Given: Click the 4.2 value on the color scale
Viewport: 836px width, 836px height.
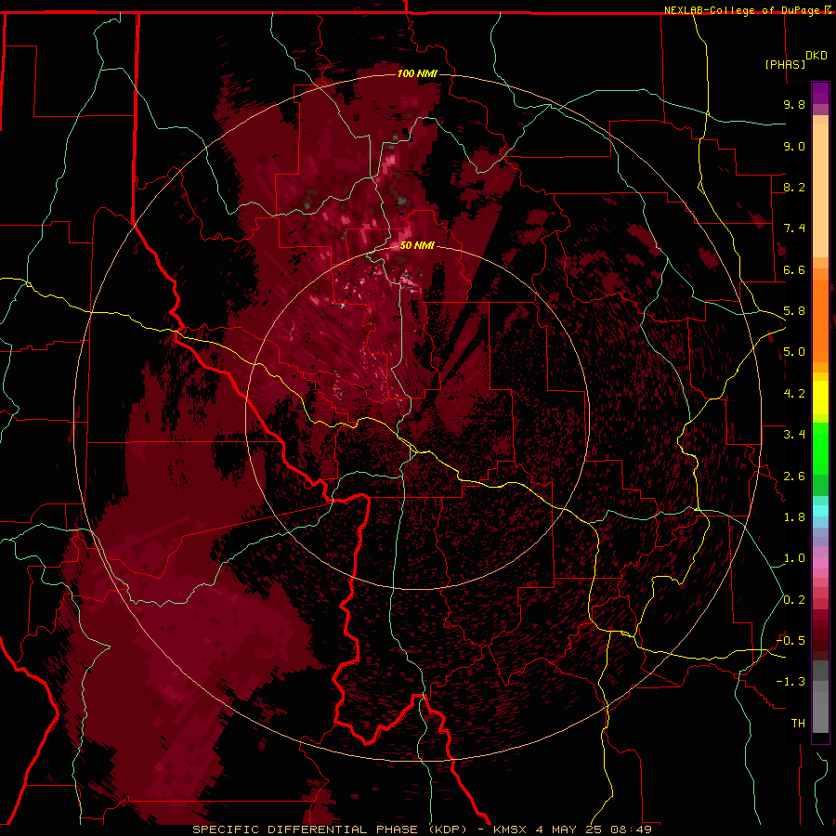Looking at the screenshot, I should click(794, 394).
